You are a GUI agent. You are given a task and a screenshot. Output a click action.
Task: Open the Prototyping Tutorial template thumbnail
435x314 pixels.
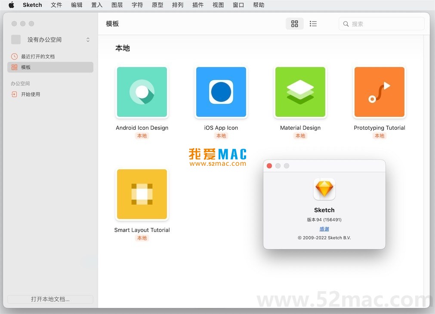click(379, 92)
